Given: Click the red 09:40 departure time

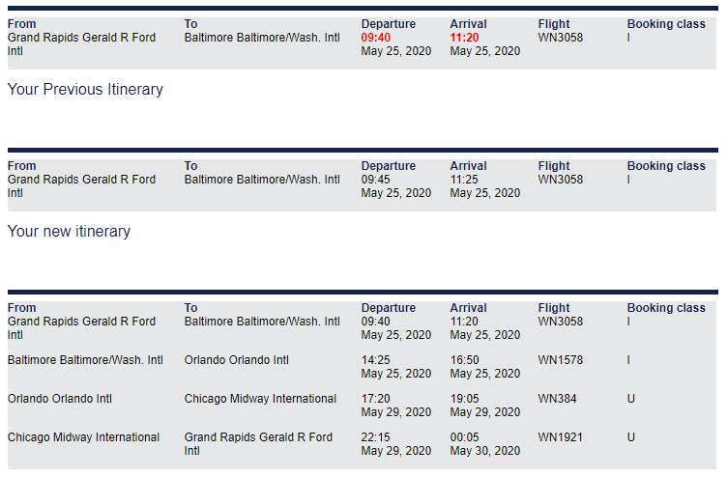Looking at the screenshot, I should tap(375, 38).
